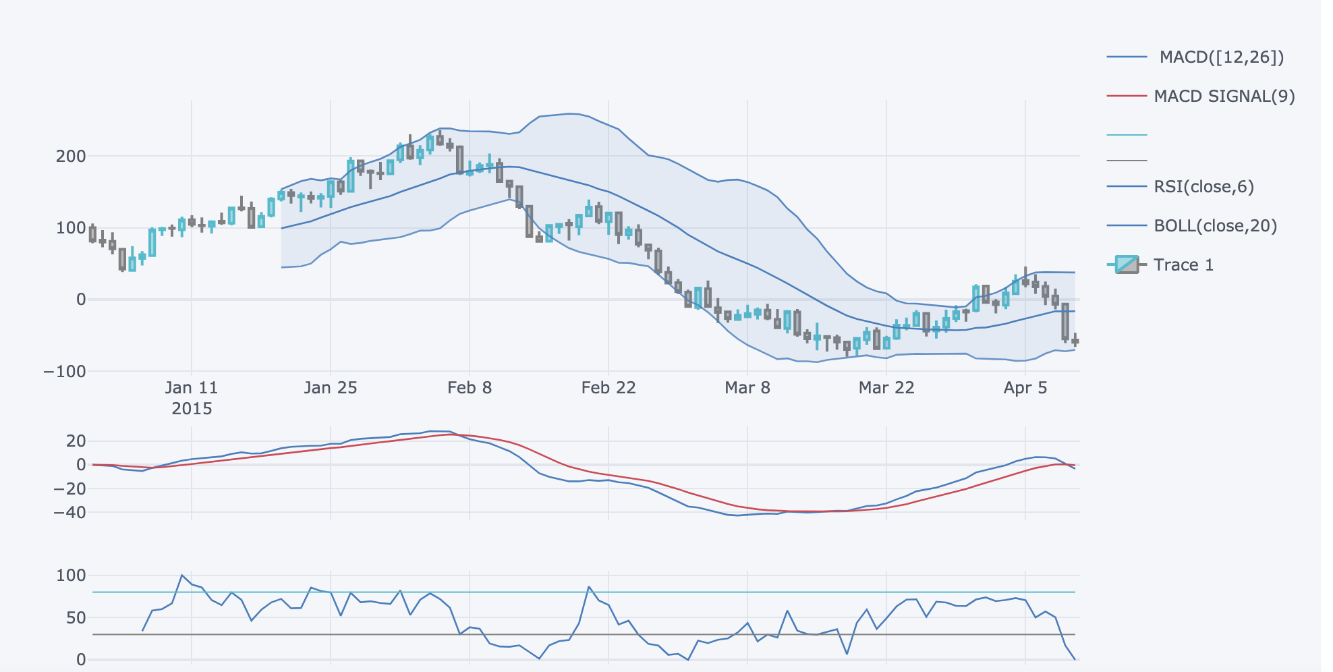Screen dimensions: 1333x672
Task: Click the Feb 8 x-axis label
Action: click(470, 388)
